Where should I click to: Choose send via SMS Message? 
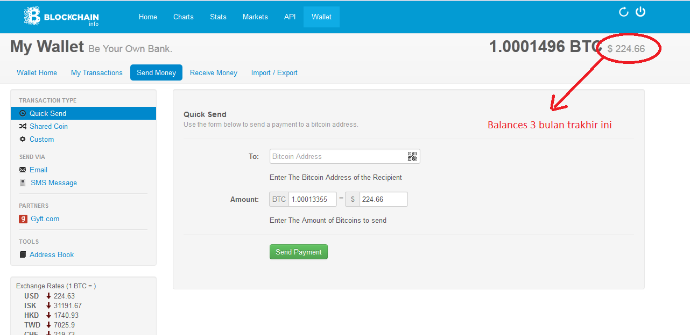pos(54,183)
